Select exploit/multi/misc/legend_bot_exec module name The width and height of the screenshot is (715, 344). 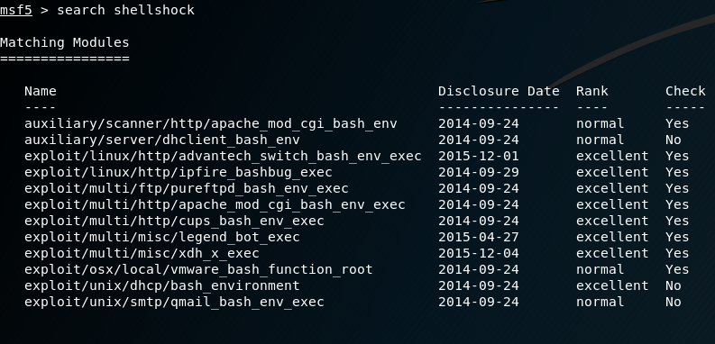click(x=162, y=237)
